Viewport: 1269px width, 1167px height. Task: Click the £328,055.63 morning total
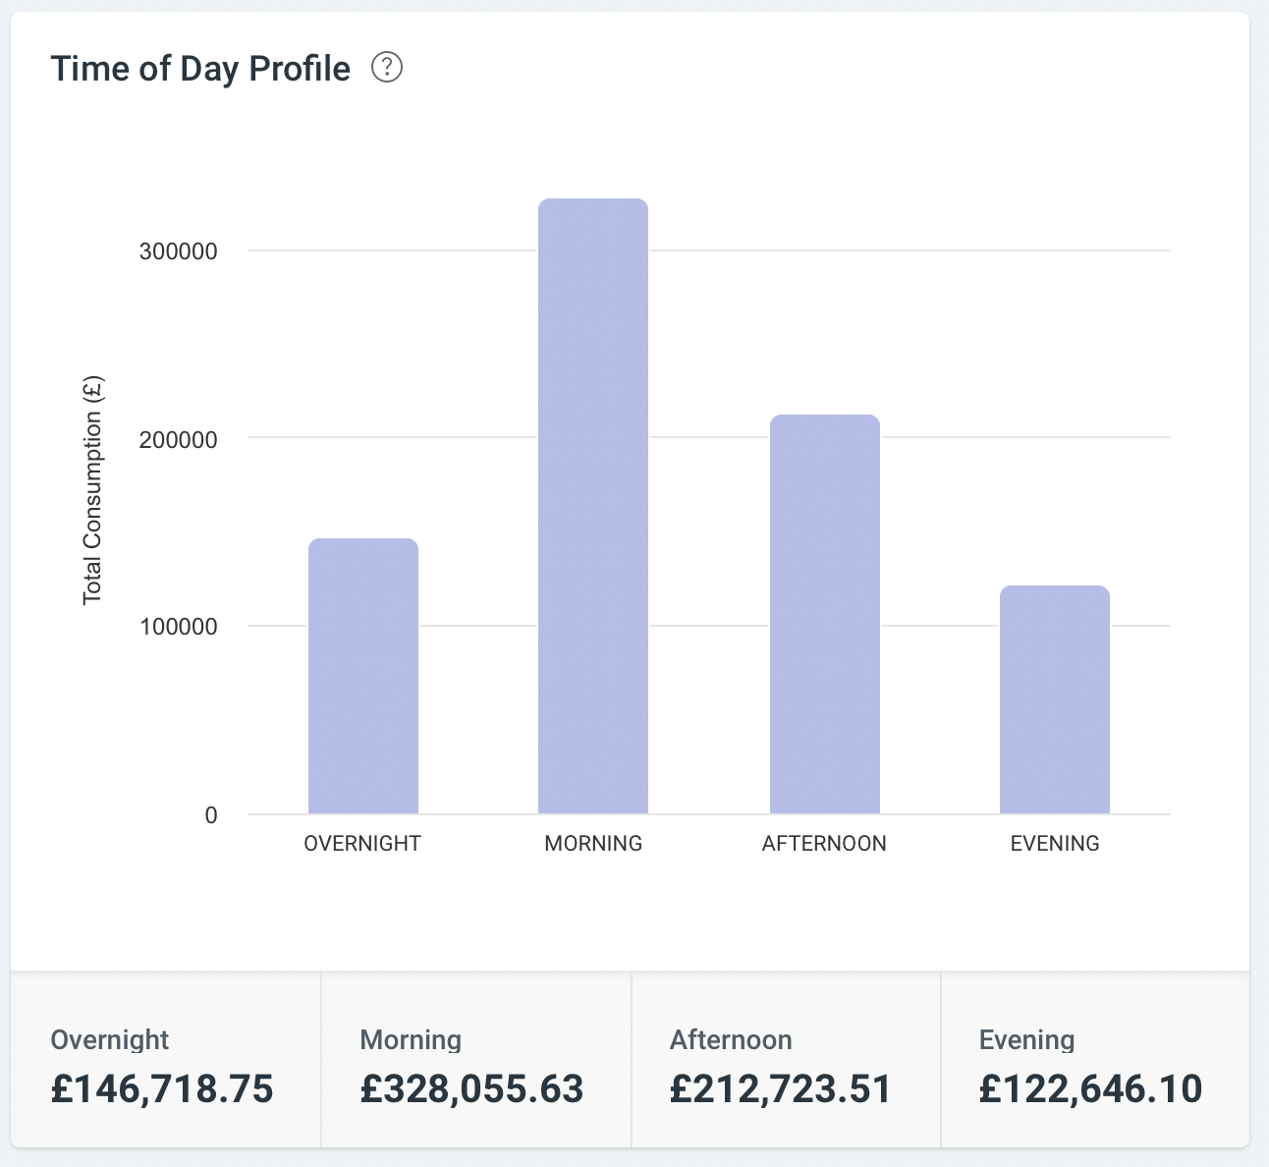coord(471,1089)
